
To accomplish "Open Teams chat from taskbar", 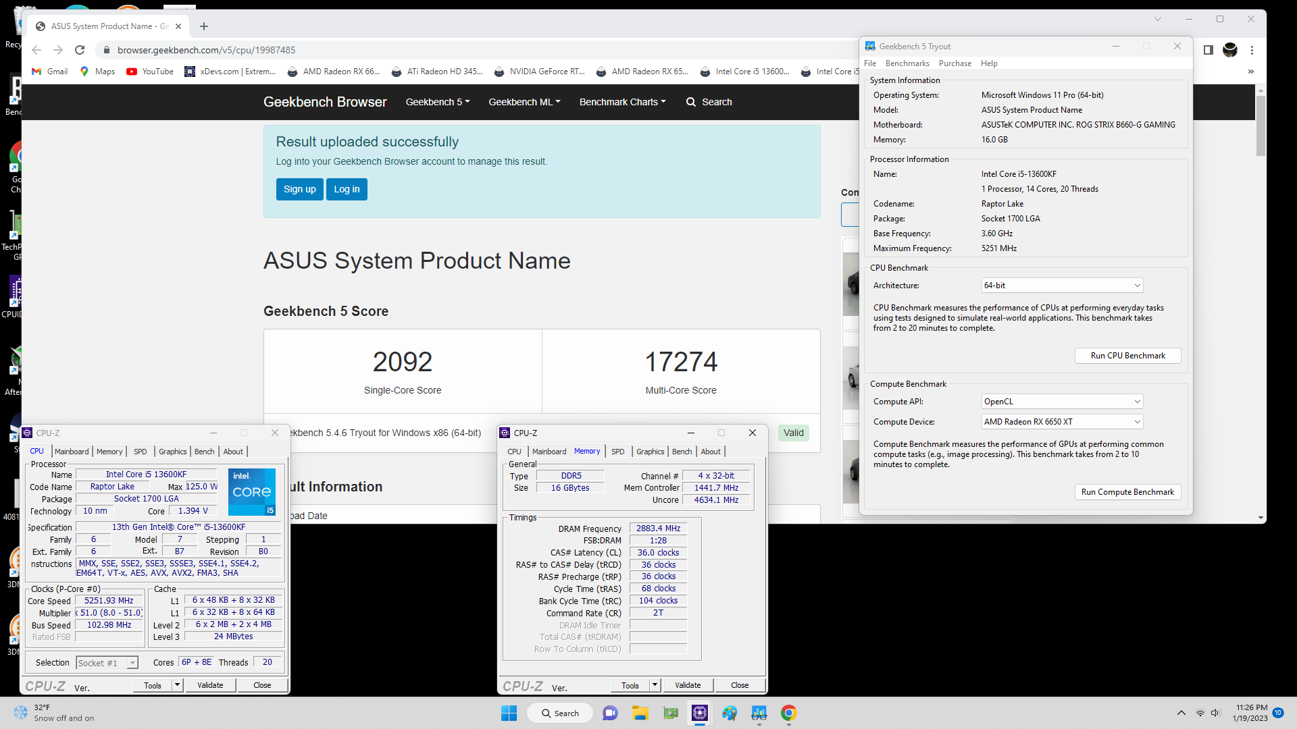I will 610,713.
